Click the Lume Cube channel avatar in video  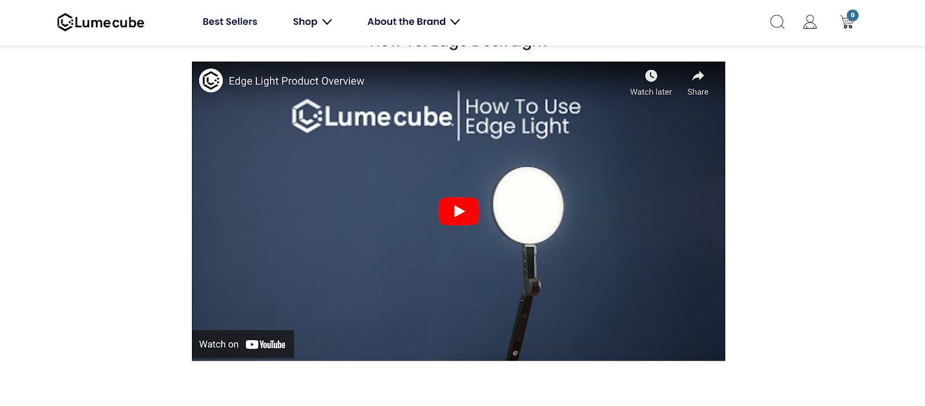coord(211,81)
